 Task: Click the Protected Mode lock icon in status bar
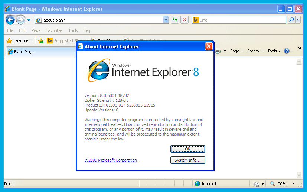pyautogui.click(x=256, y=184)
